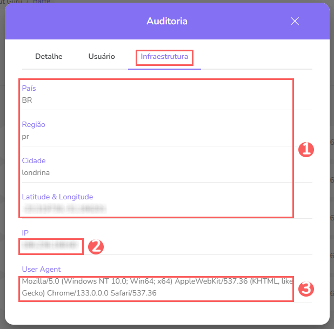Switch to the Detalhe tab
The width and height of the screenshot is (334, 329).
point(49,56)
